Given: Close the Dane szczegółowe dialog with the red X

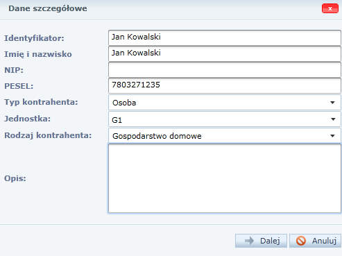Looking at the screenshot, I should coord(330,8).
